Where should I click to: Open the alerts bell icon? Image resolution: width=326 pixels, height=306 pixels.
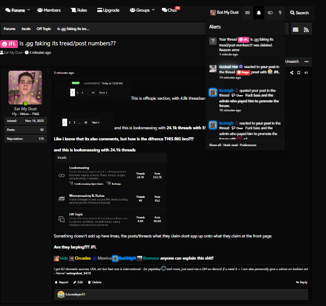[x=258, y=13]
